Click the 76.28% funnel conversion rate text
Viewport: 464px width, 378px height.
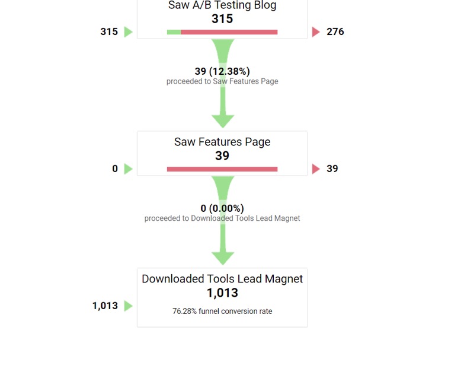tap(222, 312)
